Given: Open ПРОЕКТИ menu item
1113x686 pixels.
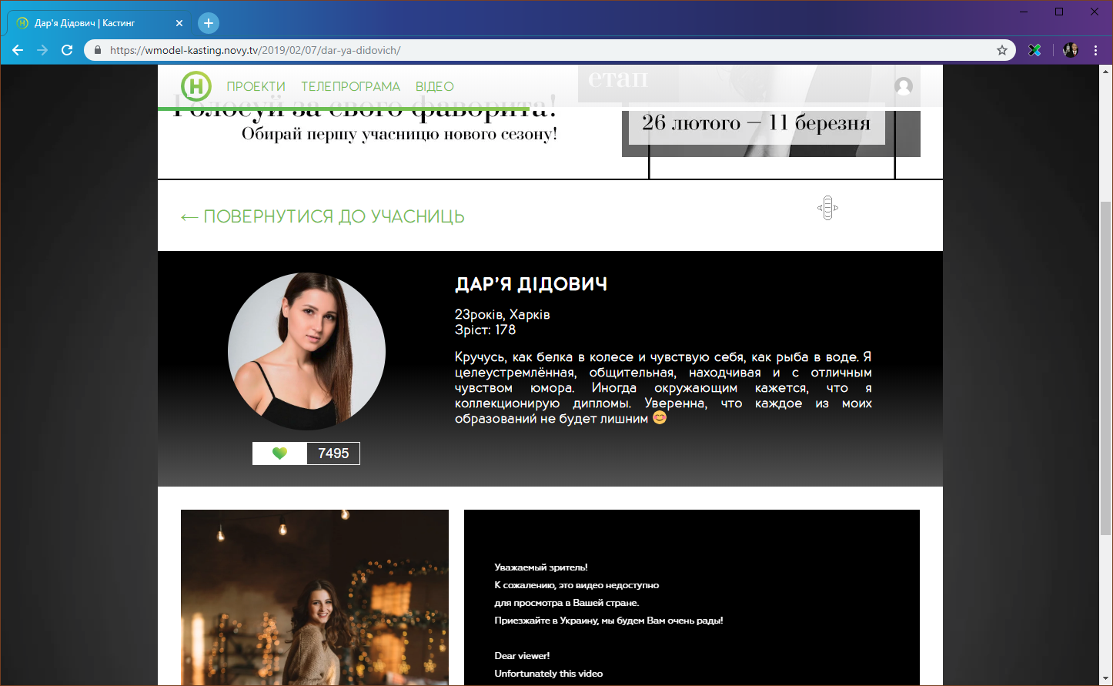Looking at the screenshot, I should tap(256, 86).
